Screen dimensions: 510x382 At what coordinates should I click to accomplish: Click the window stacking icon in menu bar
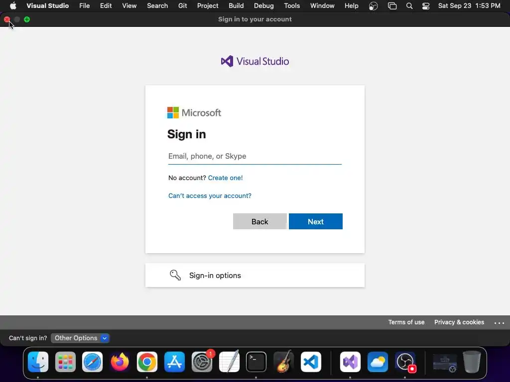pos(392,6)
